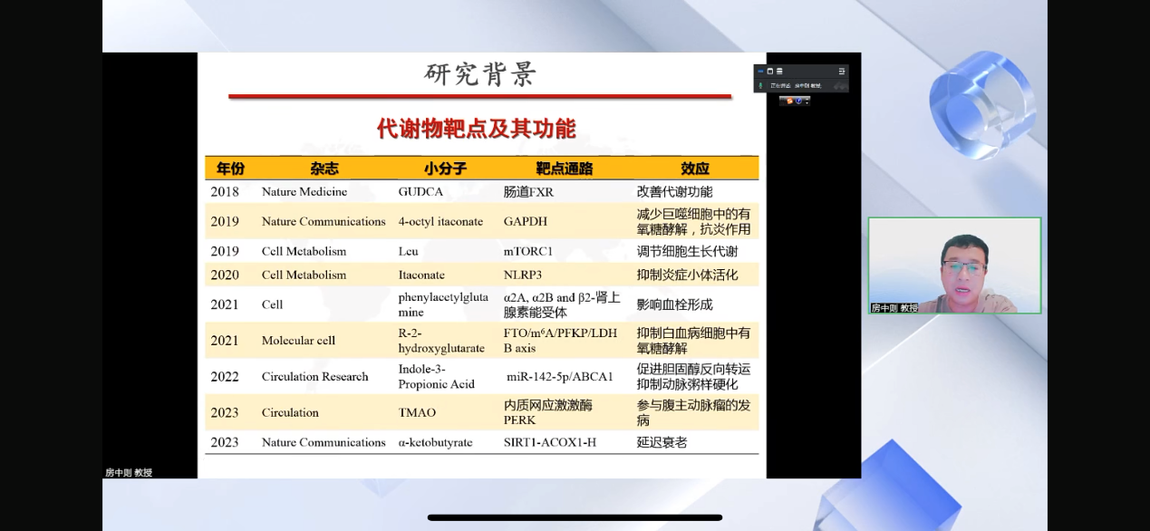Click the black slide progress bar at bottom
The width and height of the screenshot is (1150, 531).
tap(575, 517)
